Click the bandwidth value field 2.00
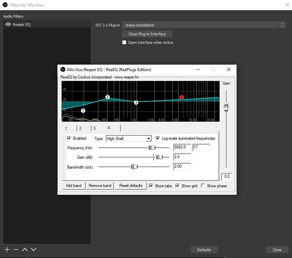Viewport: 292px width, 258px height. coord(182,167)
